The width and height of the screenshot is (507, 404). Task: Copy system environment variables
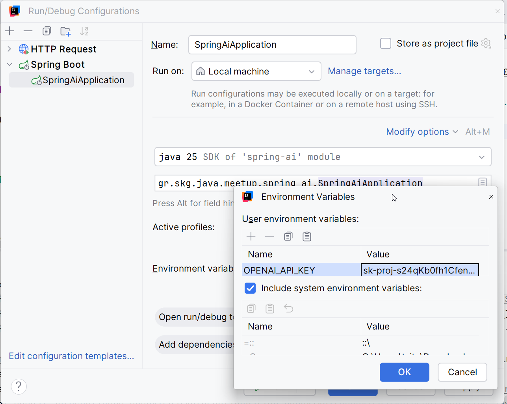tap(251, 309)
